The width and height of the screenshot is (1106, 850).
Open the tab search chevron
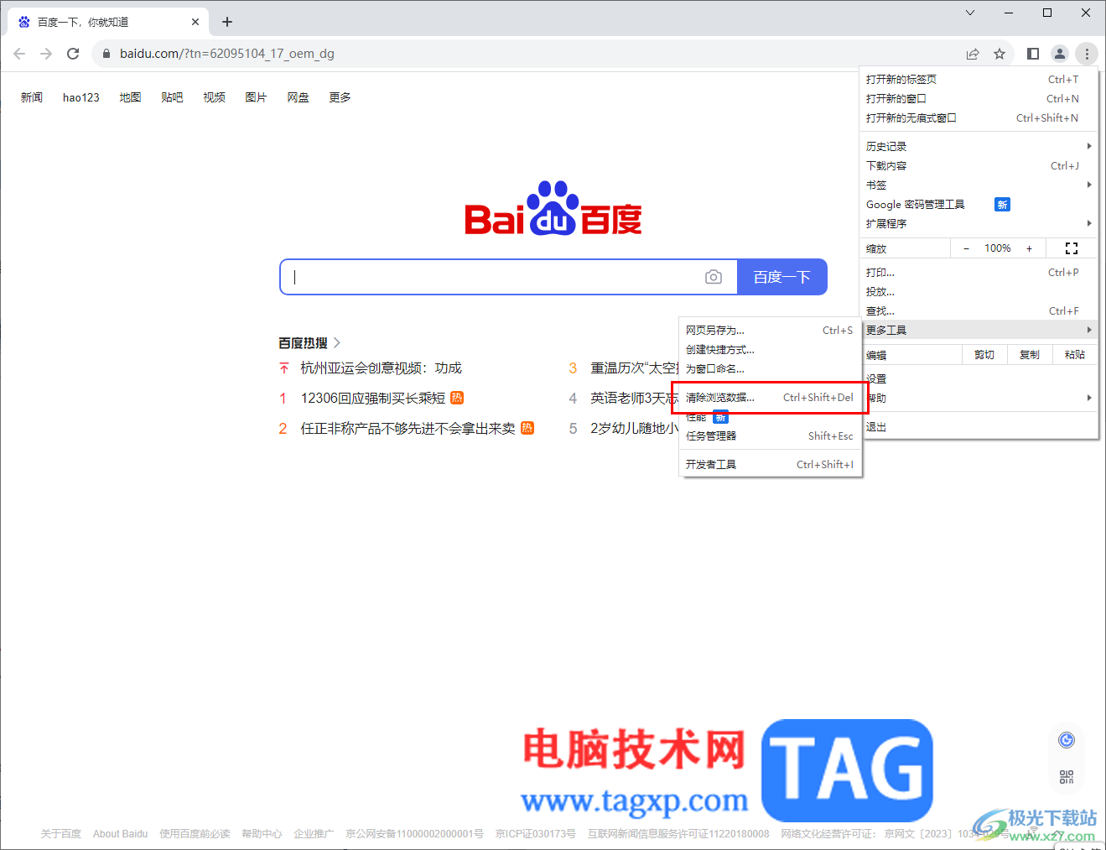[970, 13]
